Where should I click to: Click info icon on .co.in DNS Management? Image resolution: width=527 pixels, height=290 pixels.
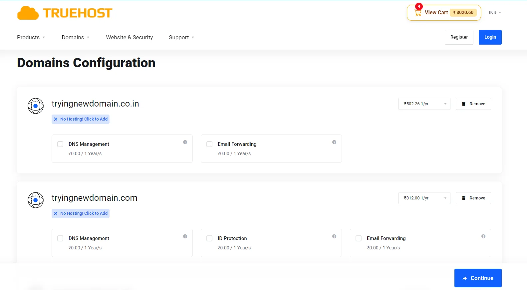[185, 142]
